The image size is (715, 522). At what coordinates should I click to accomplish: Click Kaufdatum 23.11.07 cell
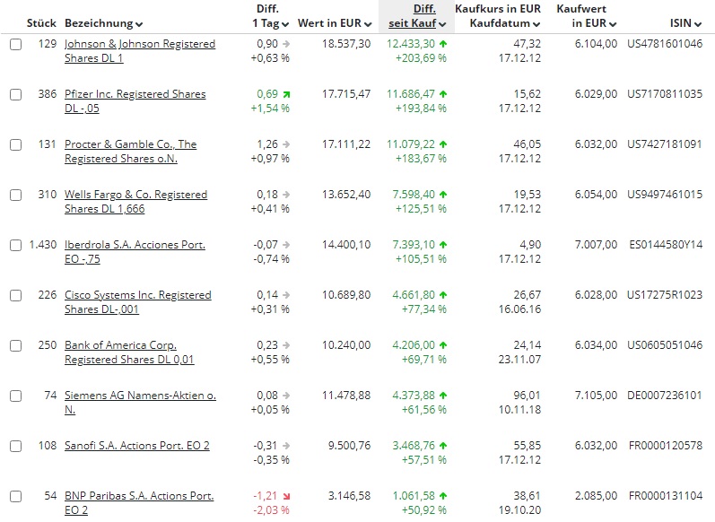[x=519, y=360]
